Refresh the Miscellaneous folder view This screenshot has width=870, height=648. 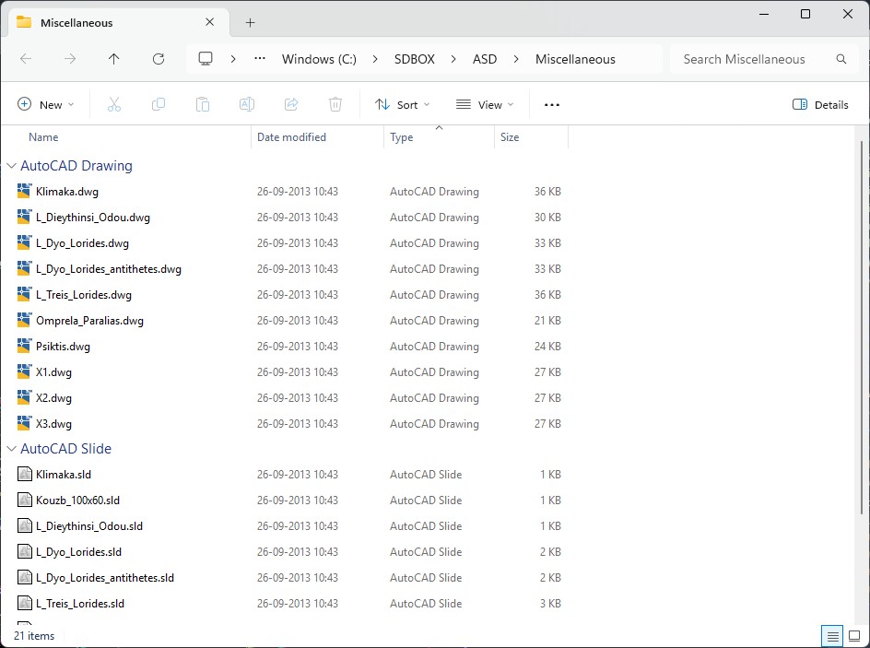[159, 59]
